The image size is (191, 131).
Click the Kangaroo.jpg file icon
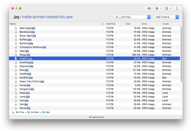pyautogui.click(x=16, y=89)
